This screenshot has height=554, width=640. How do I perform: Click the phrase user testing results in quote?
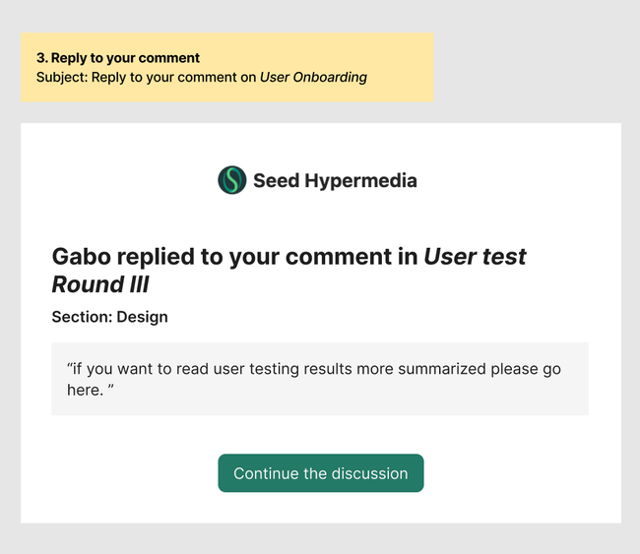[283, 369]
